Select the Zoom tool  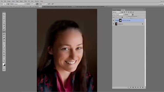click(x=4, y=60)
